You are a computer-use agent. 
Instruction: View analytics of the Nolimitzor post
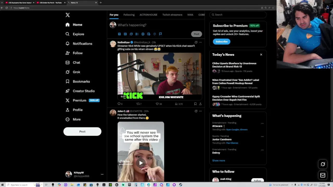tap(179, 104)
